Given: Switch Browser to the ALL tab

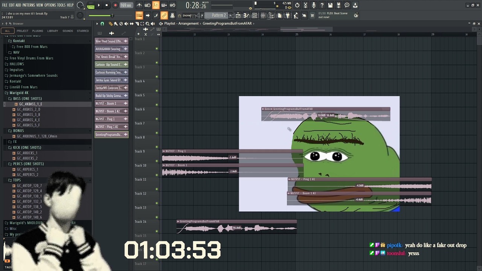Looking at the screenshot, I should point(8,31).
